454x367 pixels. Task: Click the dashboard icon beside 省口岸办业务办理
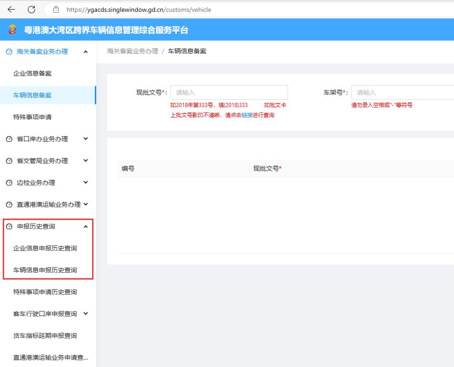[x=9, y=139]
